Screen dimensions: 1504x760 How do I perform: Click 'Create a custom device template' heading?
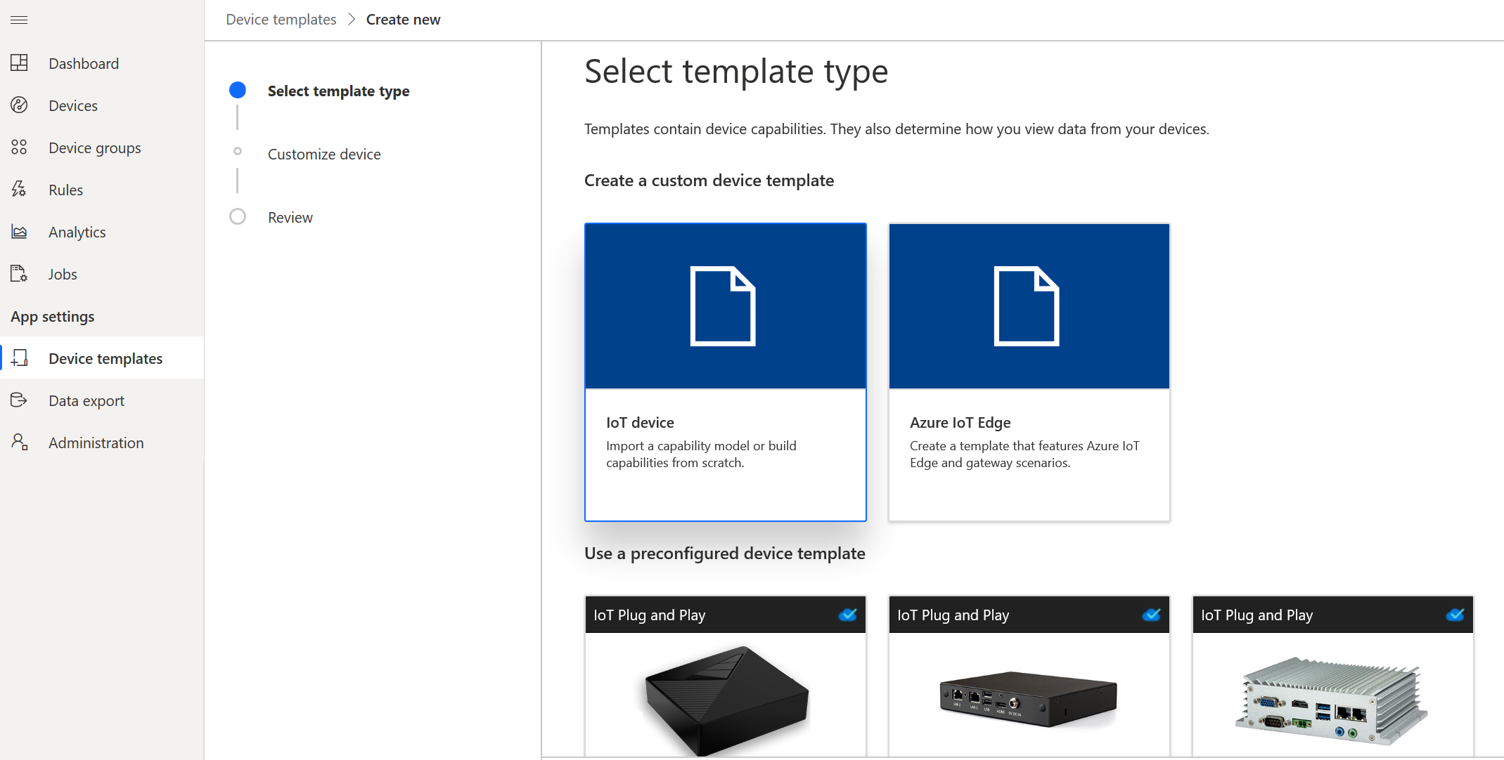[709, 181]
